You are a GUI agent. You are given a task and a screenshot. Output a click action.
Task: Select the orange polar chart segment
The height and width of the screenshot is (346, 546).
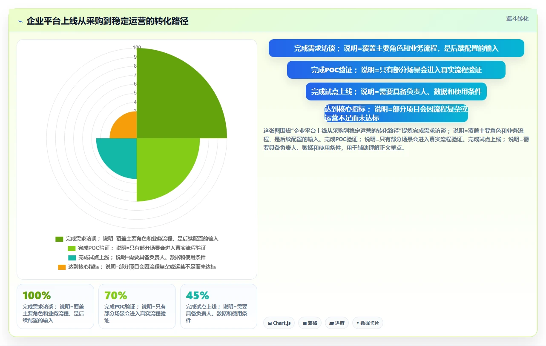[x=126, y=128]
